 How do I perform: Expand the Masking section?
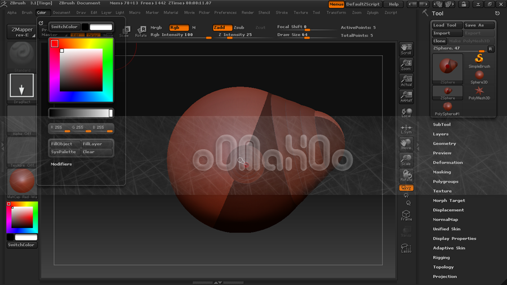[442, 172]
